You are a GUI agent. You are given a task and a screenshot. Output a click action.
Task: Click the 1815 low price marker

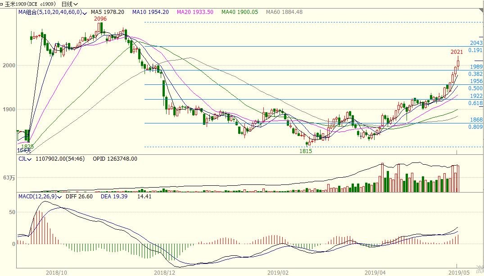[x=306, y=151]
